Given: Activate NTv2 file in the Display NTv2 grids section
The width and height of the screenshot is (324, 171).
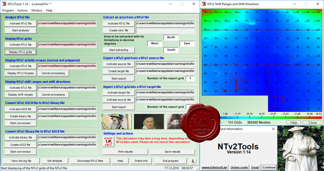Looking at the screenshot, I should tap(20, 45).
